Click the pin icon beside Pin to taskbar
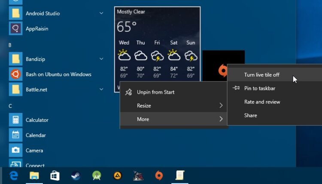Screen dimensions: 322x184 point(236,88)
